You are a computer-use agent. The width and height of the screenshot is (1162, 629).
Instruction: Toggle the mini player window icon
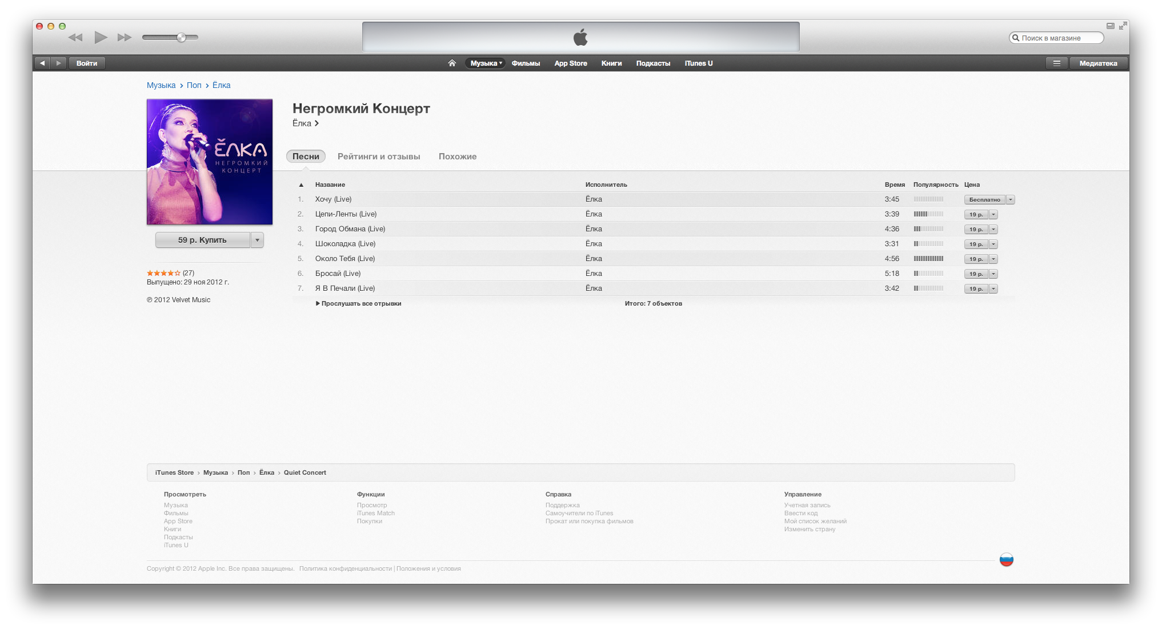1111,26
